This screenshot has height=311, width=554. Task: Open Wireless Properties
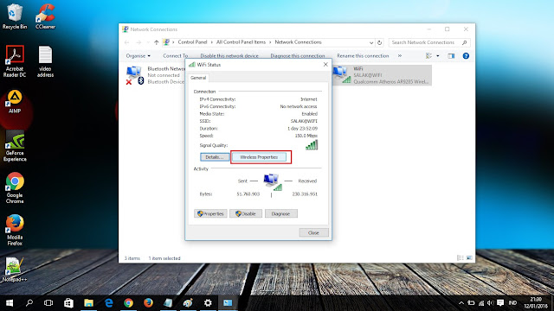click(x=259, y=157)
